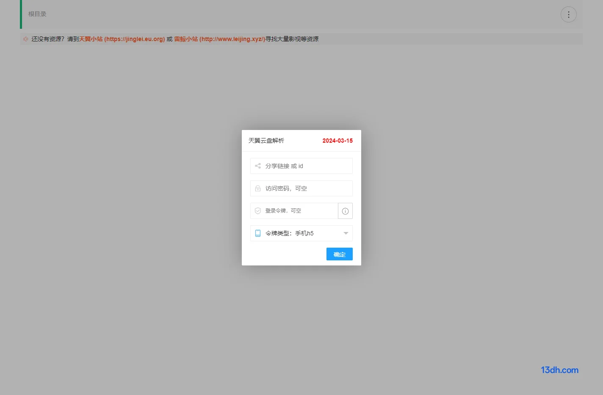Focus the 登录令牌 input field
603x395 pixels.
point(294,211)
